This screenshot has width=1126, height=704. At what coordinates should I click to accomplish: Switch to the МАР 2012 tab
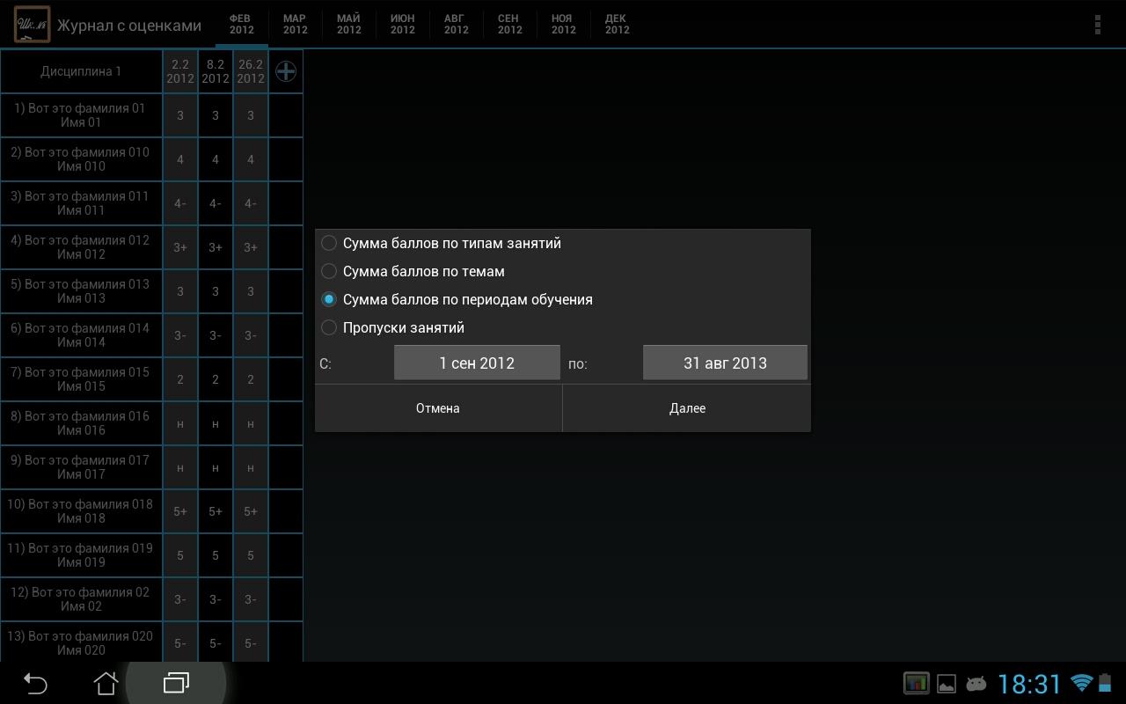295,23
